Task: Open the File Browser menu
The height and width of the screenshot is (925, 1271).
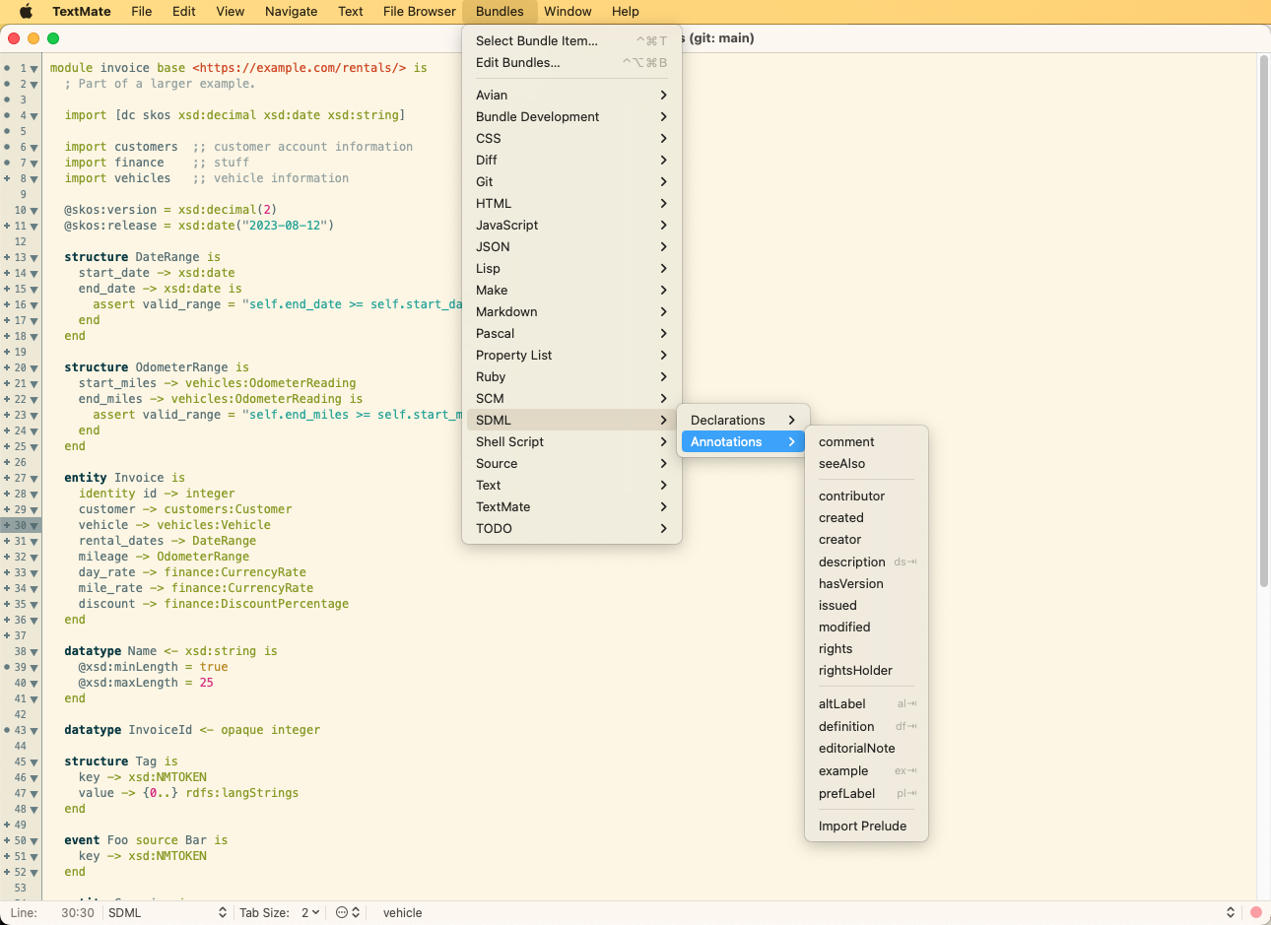Action: (420, 11)
